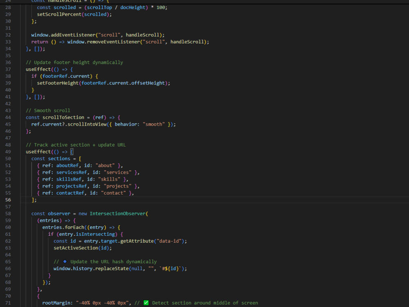Click forEach on line 60

(74, 227)
